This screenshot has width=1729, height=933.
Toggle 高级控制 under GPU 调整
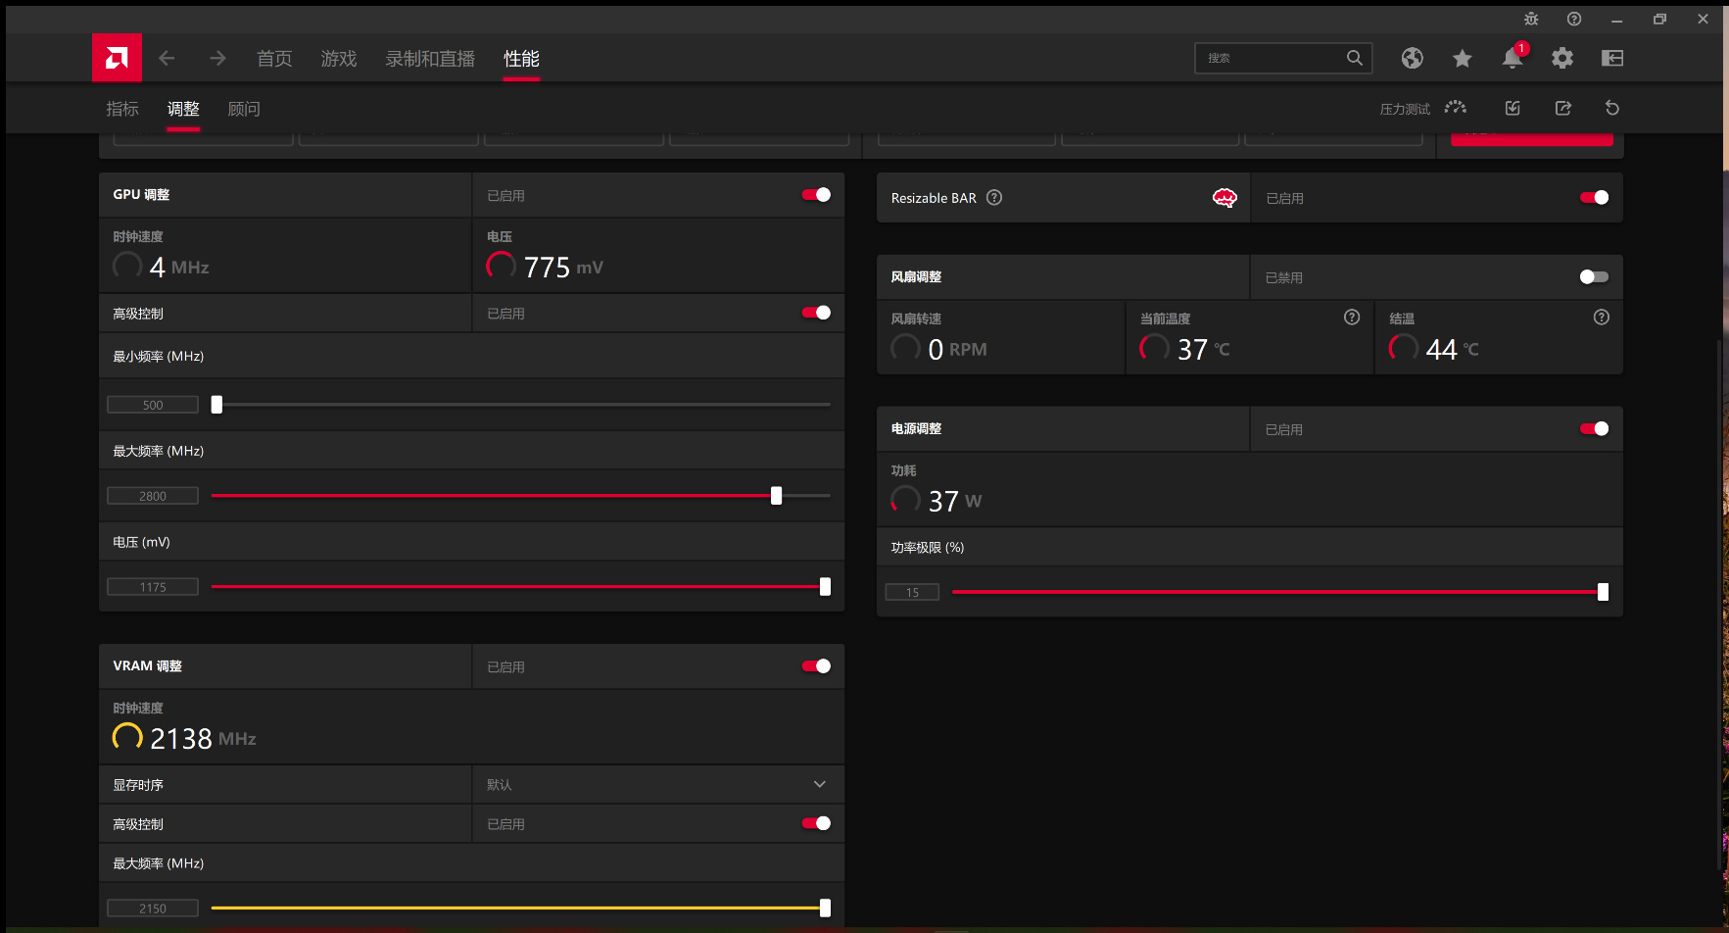pyautogui.click(x=816, y=313)
